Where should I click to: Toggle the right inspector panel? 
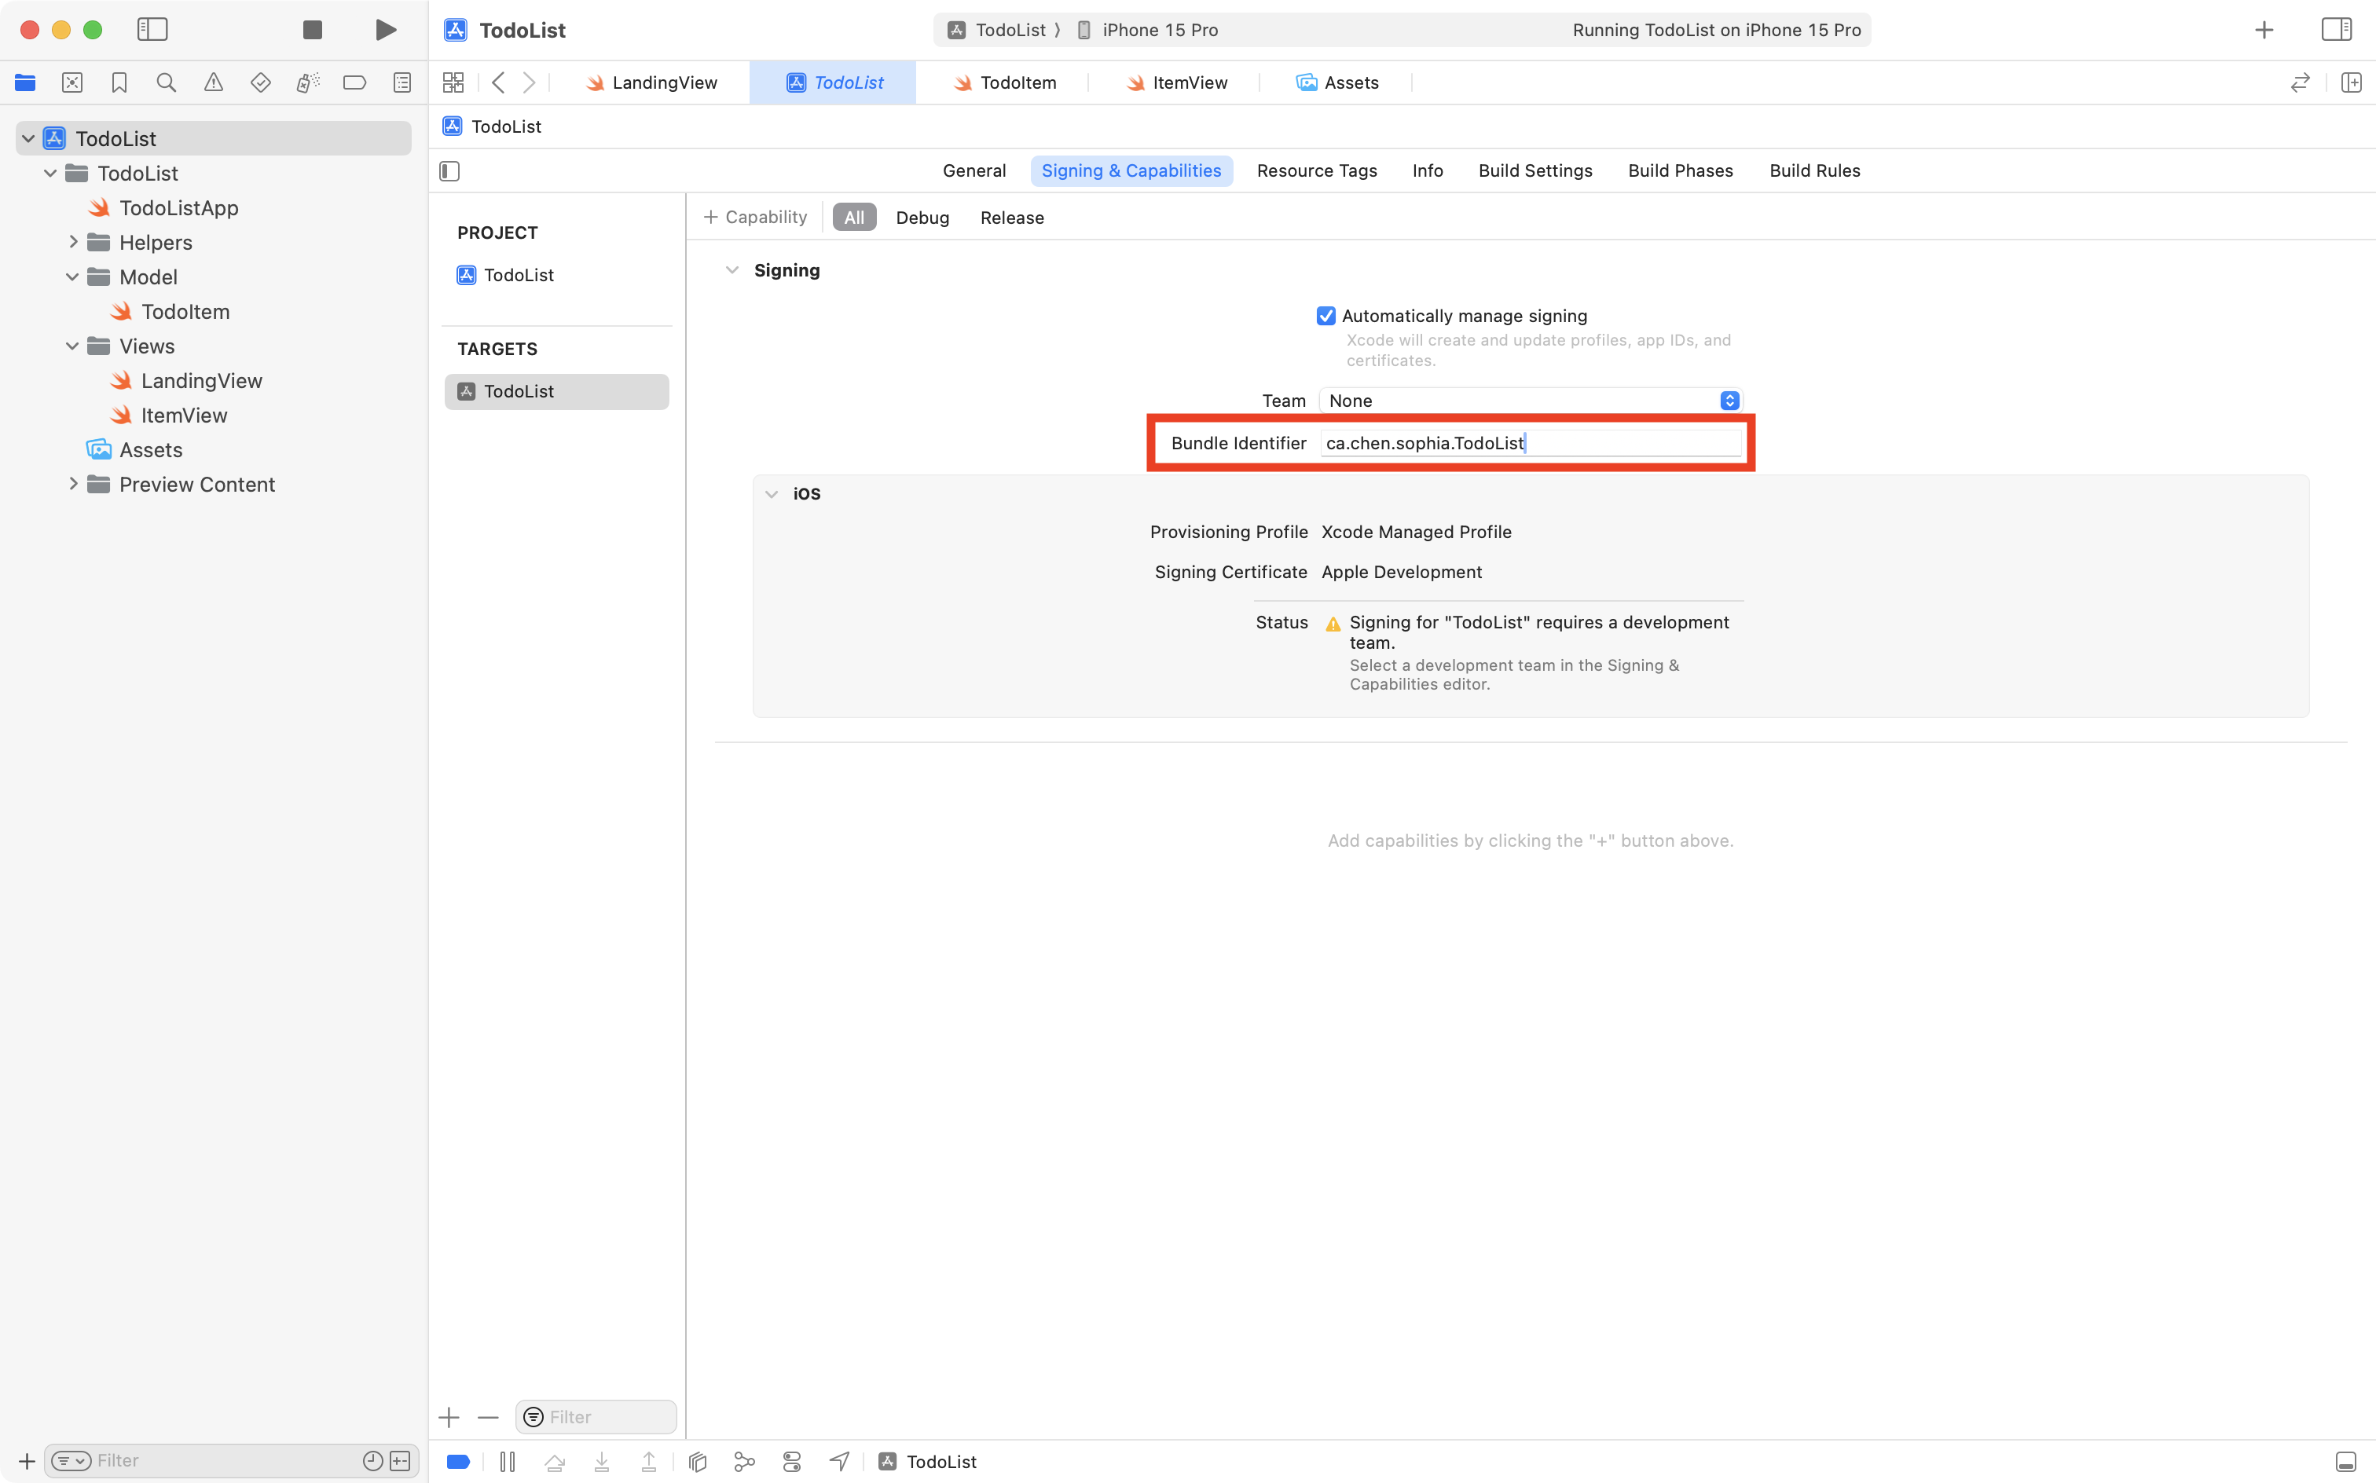[2336, 29]
